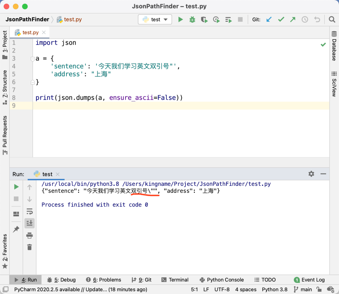Screen dimensions: 339x294
Task: Collapse the dict code block at line 3
Action: coord(33,59)
